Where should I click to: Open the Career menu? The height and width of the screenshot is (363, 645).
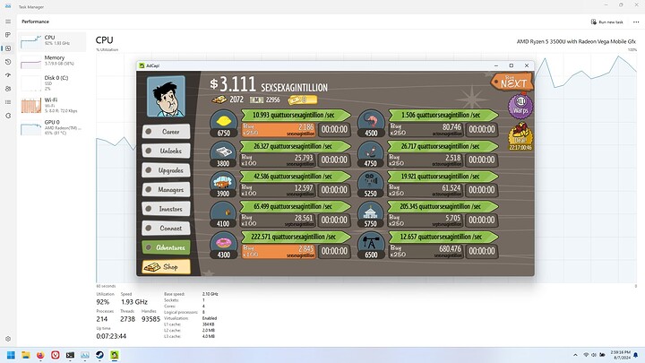tap(167, 132)
